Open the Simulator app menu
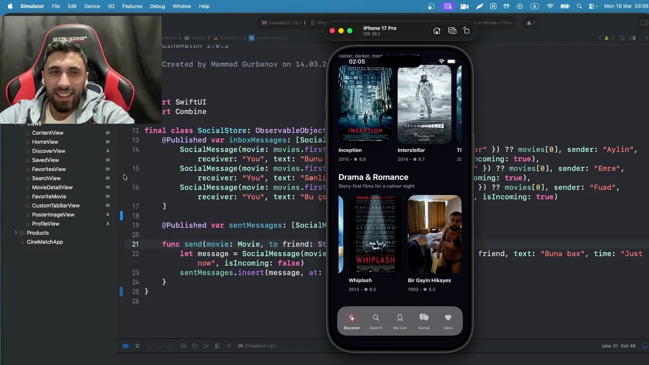The width and height of the screenshot is (649, 365). (x=32, y=6)
